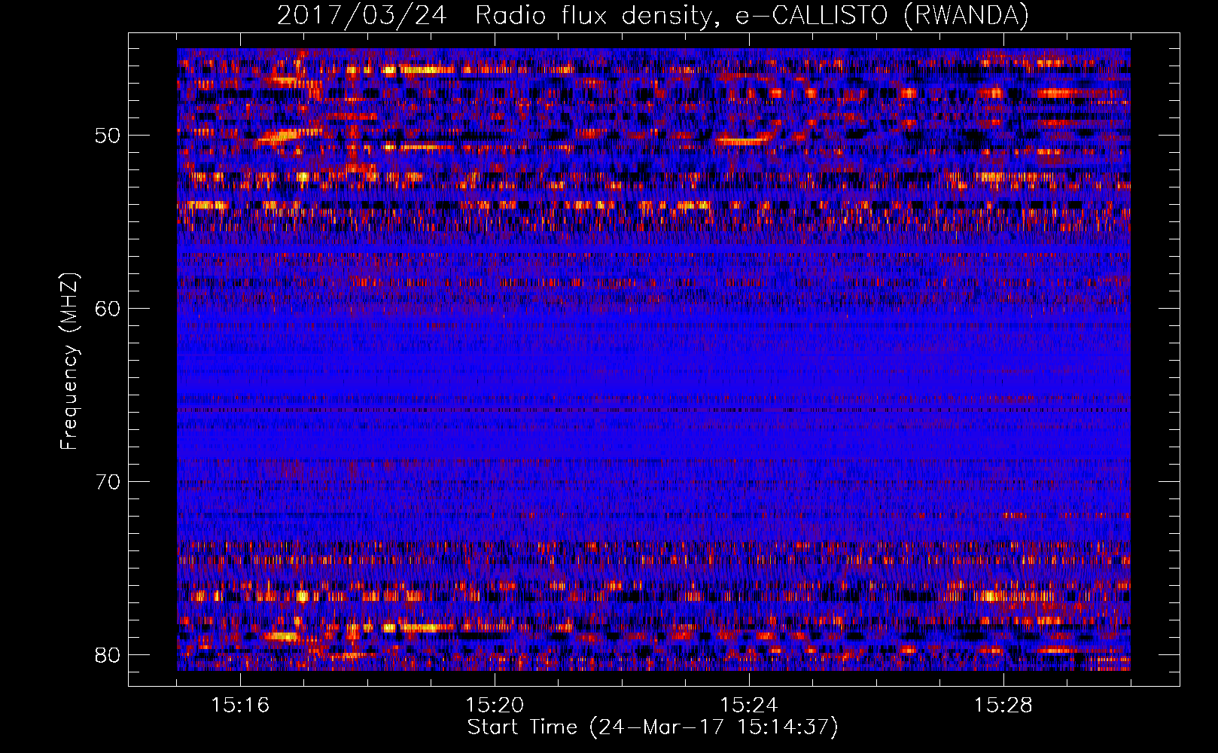The image size is (1218, 753).
Task: Click the 80 frequency tick label
Action: click(108, 655)
